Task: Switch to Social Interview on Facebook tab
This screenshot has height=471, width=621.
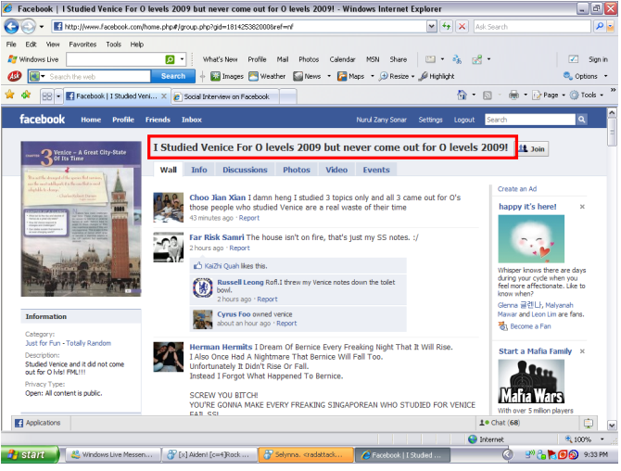Action: (226, 96)
